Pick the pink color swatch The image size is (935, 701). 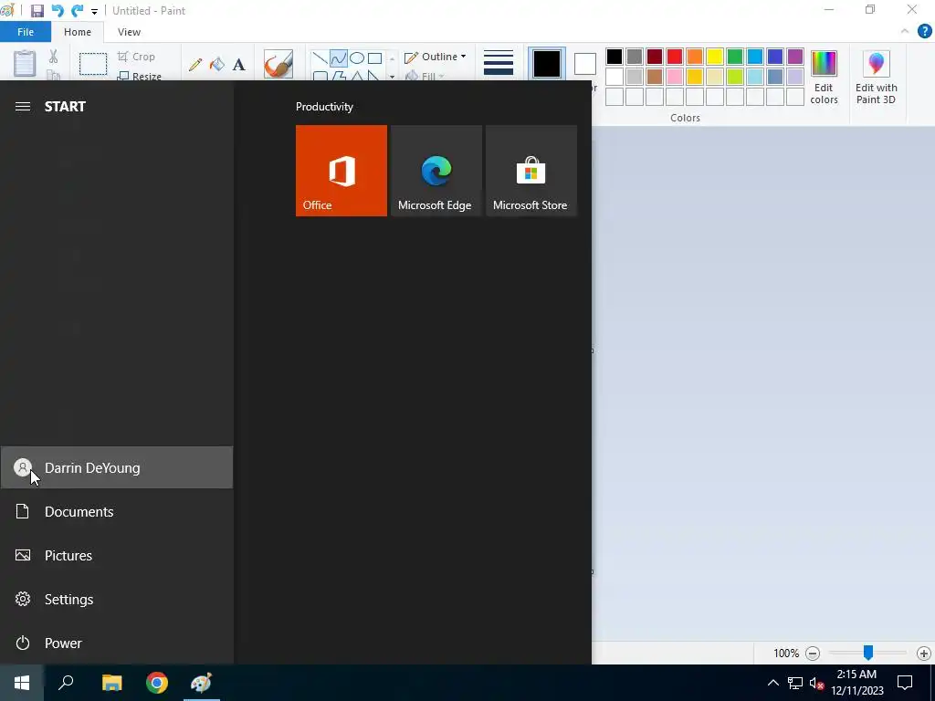tap(675, 77)
